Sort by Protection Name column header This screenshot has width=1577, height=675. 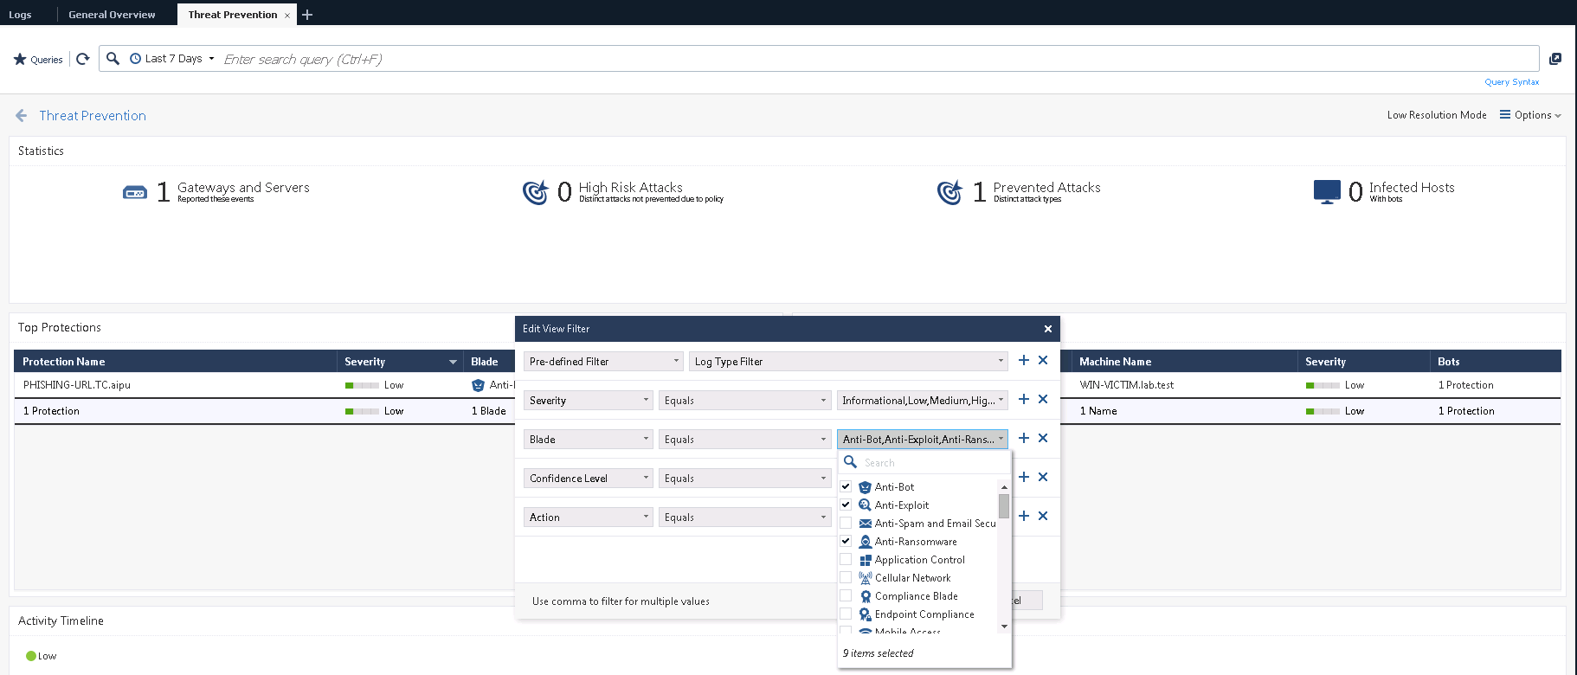pos(175,362)
